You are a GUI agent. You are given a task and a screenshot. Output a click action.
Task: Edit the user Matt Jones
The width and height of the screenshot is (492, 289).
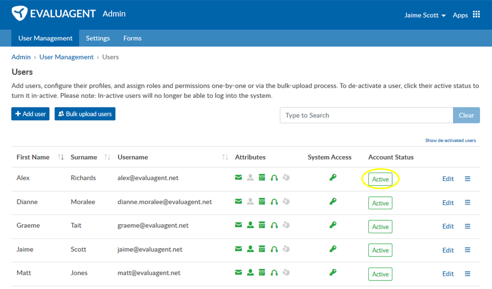(x=448, y=273)
